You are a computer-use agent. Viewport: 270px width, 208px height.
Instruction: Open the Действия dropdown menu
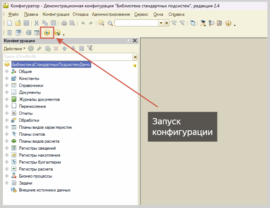click(x=14, y=48)
